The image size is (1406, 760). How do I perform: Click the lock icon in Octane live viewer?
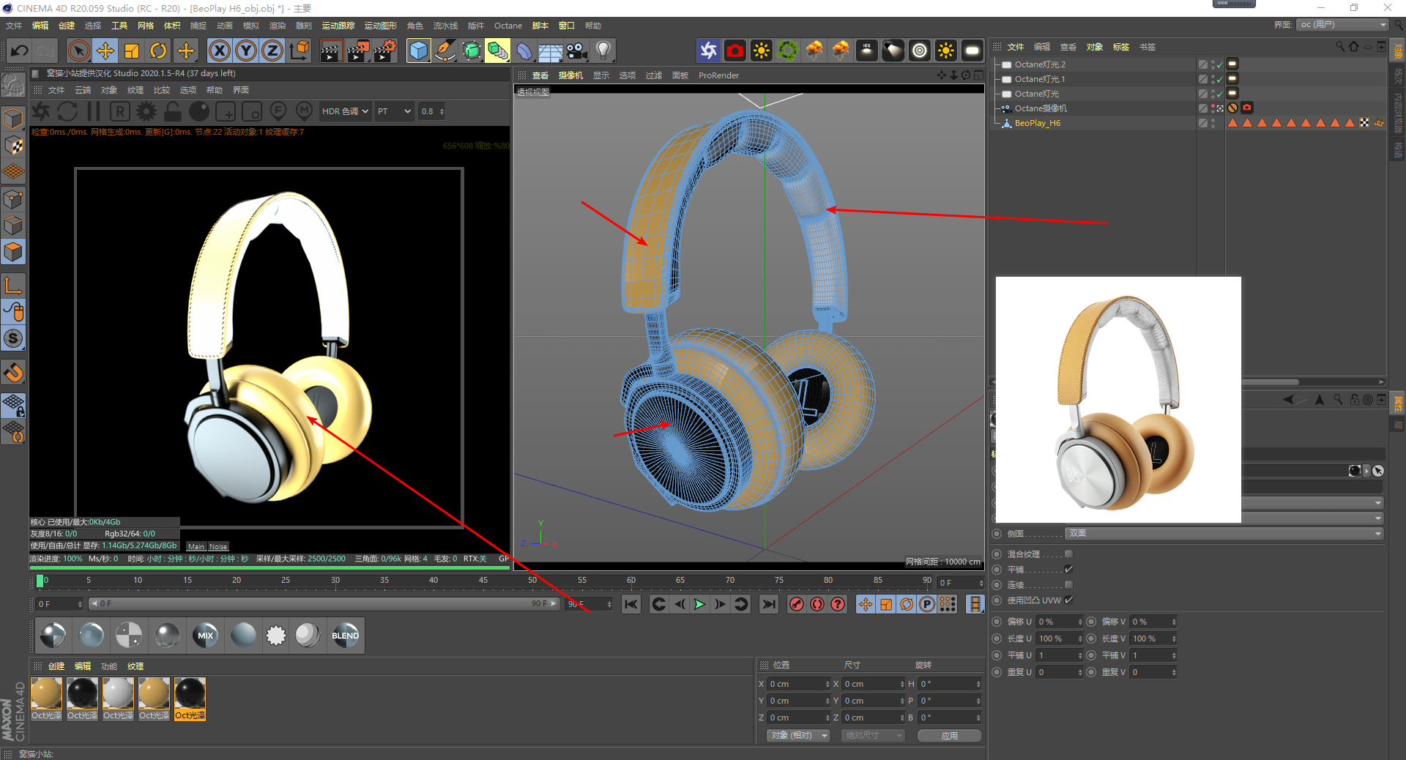click(173, 111)
